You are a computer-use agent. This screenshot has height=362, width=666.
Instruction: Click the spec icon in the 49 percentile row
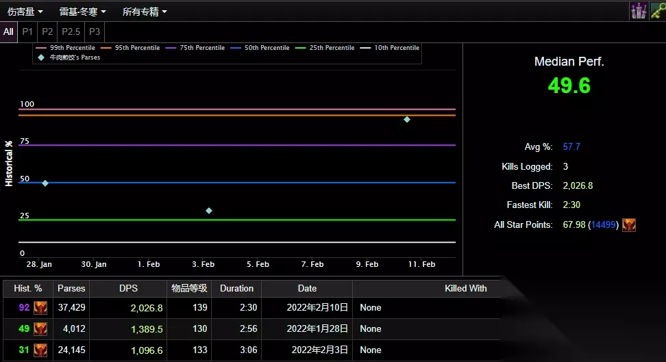[40, 329]
